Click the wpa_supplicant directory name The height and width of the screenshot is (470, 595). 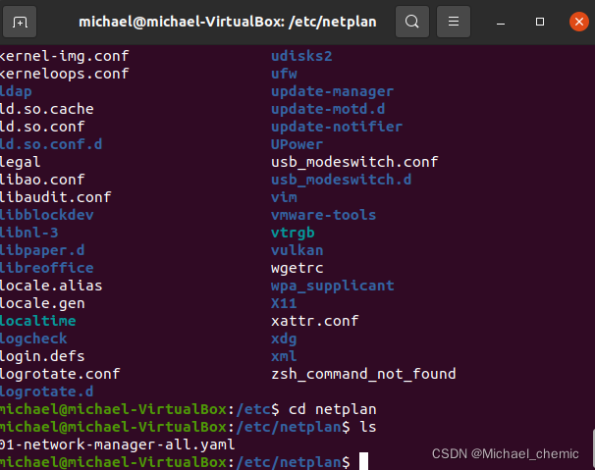(333, 286)
